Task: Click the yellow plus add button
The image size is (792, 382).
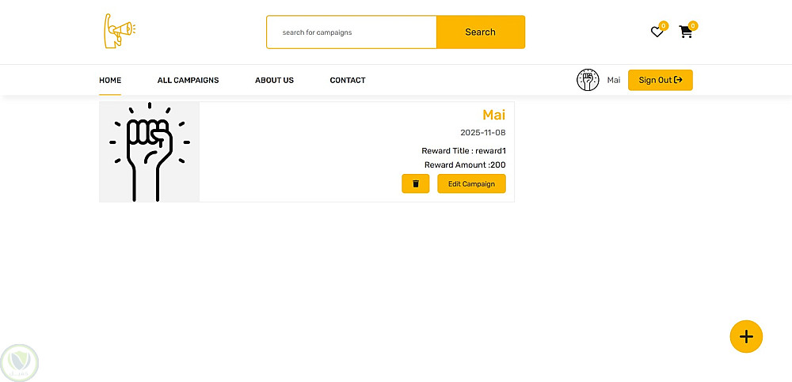Action: [x=745, y=336]
